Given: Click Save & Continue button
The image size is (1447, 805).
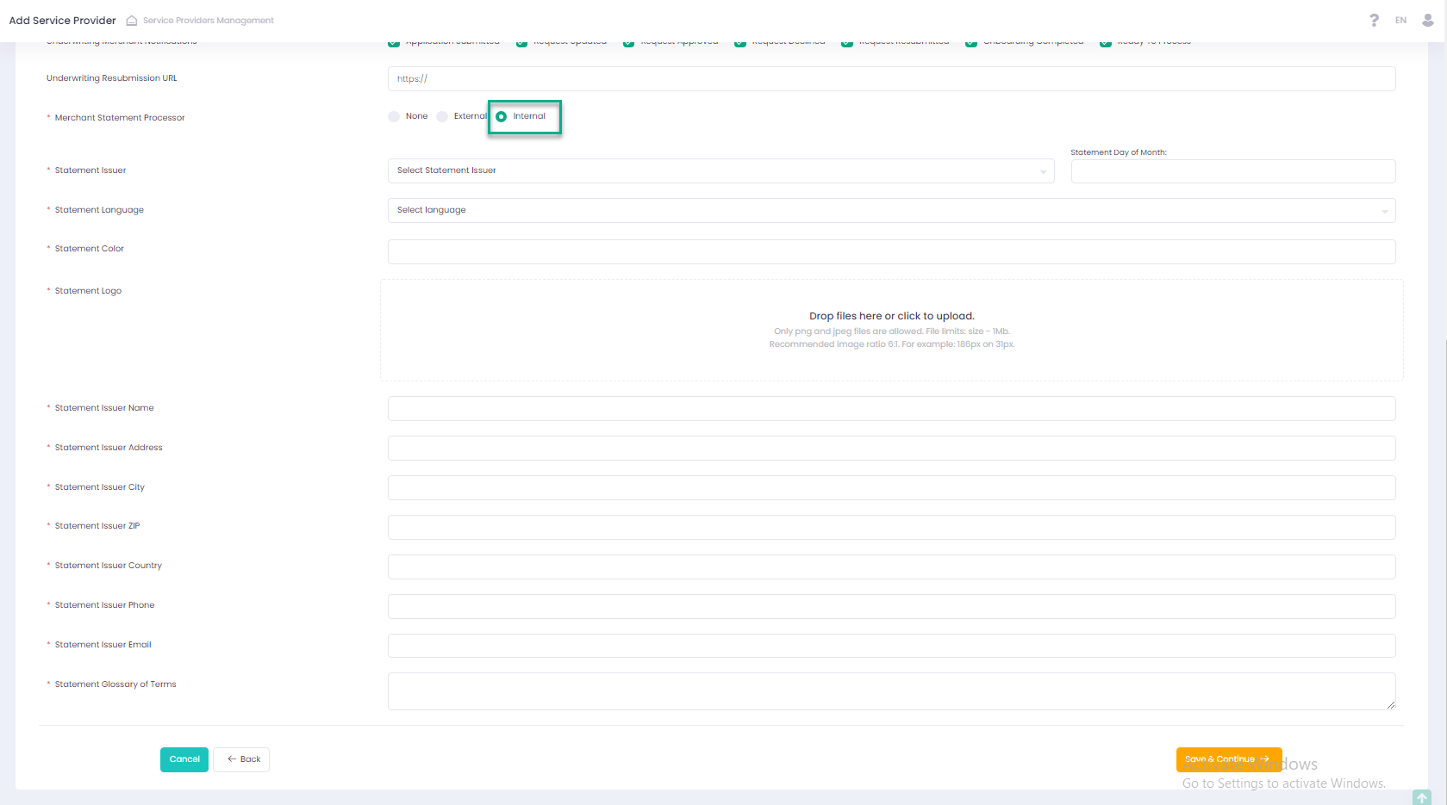Looking at the screenshot, I should point(1228,759).
